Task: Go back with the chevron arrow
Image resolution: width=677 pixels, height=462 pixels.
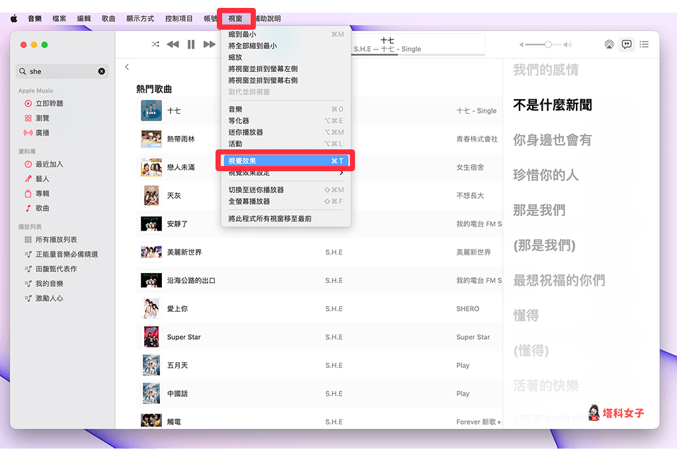Action: pyautogui.click(x=127, y=67)
